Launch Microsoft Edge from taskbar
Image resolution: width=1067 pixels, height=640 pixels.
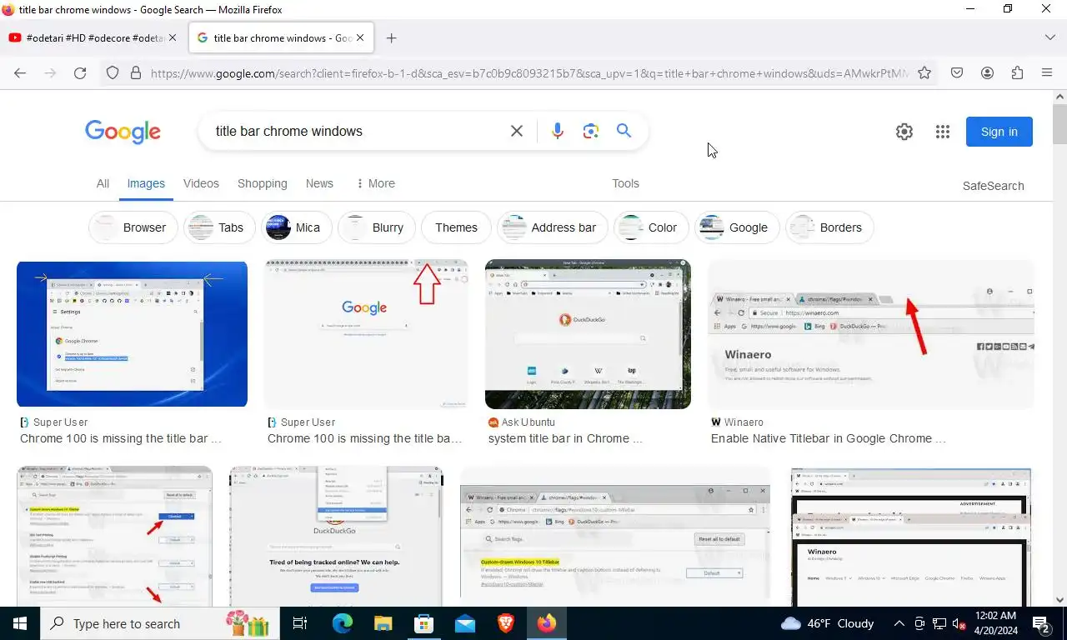tap(343, 623)
